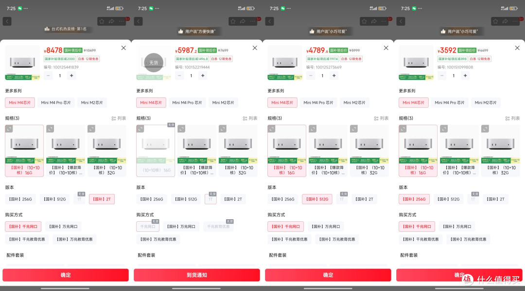Increase quantity with plus in ¥8478 panel
This screenshot has height=291, width=525.
[71, 76]
